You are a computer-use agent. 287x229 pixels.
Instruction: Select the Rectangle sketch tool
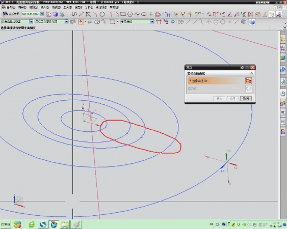point(123,14)
